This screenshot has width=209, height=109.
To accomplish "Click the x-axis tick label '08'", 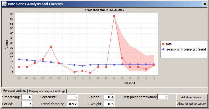I will coord(66,79).
